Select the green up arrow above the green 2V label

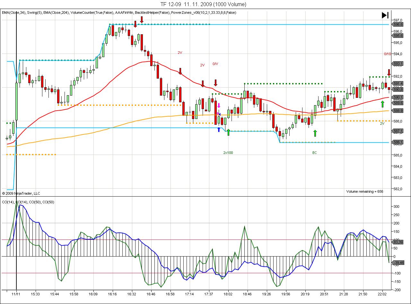pos(382,104)
